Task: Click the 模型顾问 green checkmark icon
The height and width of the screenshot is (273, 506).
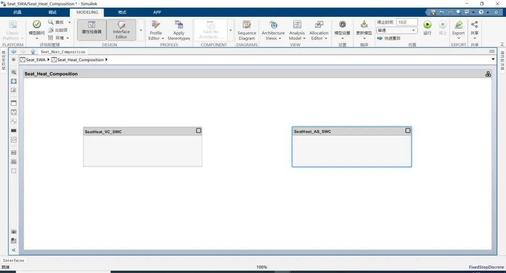Action: (37, 25)
